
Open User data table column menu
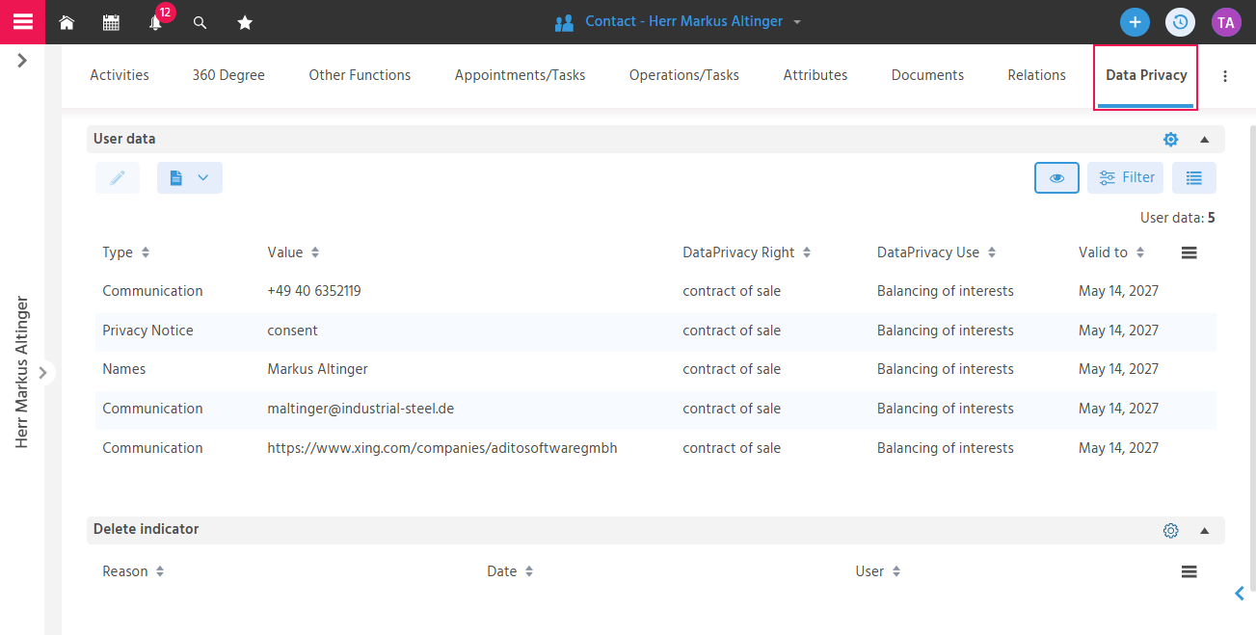[1189, 252]
